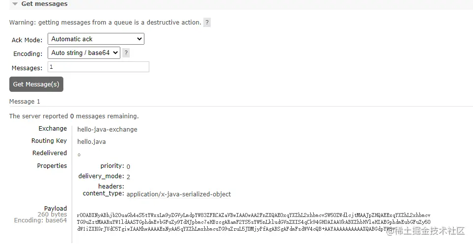
Task: Open the Encoding dropdown
Action: click(84, 53)
